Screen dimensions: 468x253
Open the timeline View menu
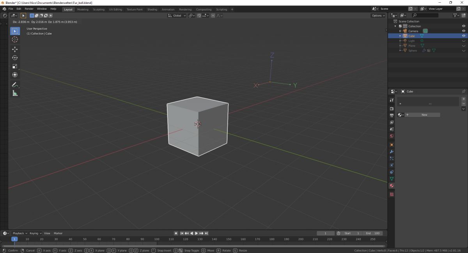[47, 233]
